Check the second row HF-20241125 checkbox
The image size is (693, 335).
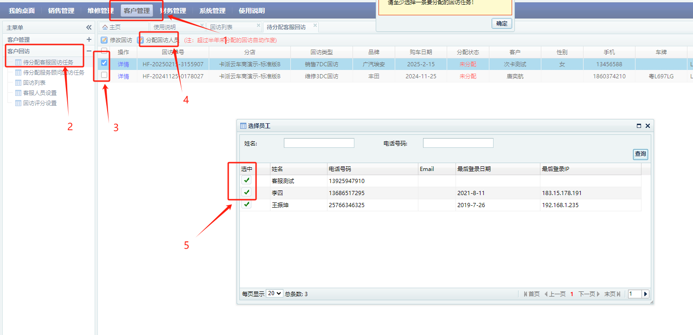(x=104, y=75)
